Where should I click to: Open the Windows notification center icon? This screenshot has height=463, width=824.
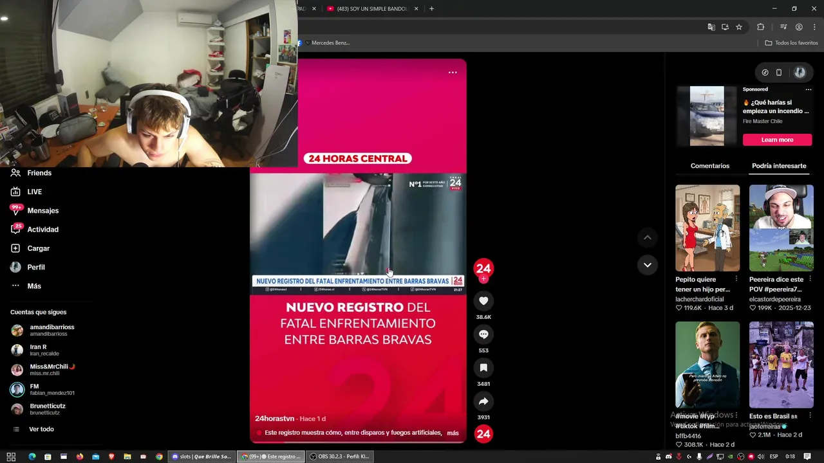pos(807,457)
